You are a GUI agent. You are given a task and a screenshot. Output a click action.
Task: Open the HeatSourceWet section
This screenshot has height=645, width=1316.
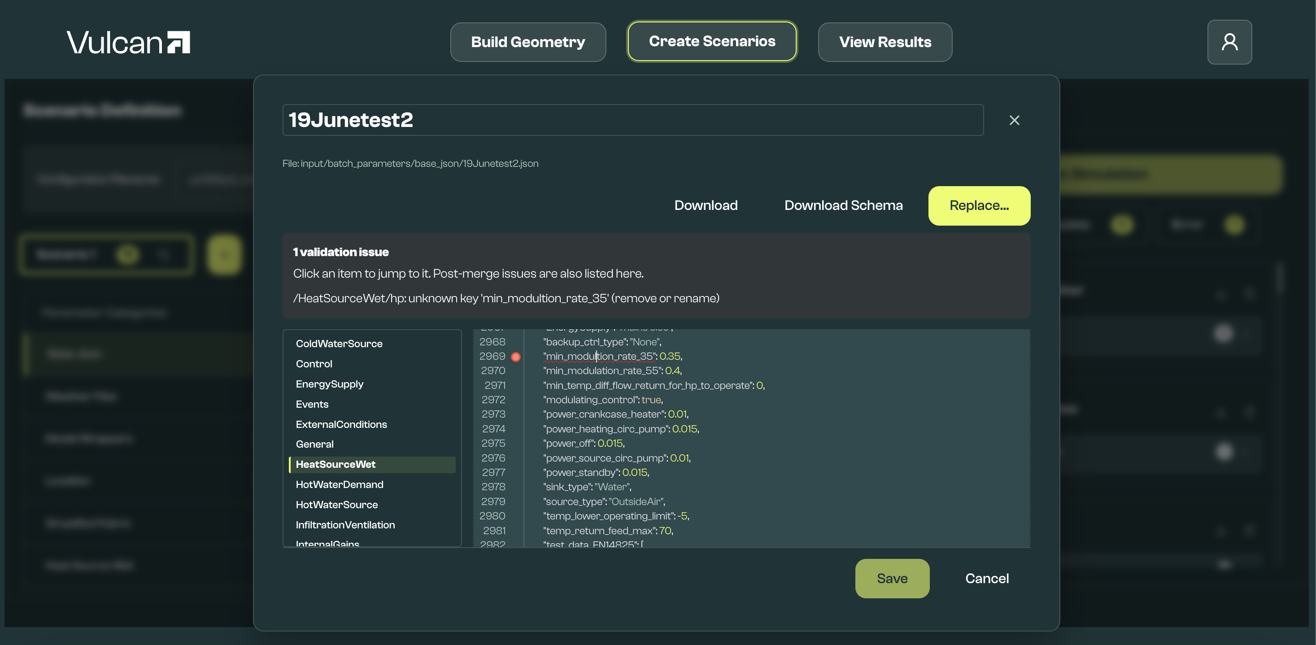335,464
